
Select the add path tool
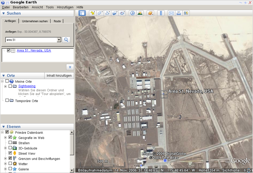[108, 13]
